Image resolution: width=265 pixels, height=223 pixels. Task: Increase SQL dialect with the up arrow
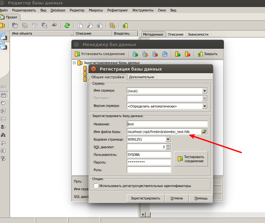168,145
